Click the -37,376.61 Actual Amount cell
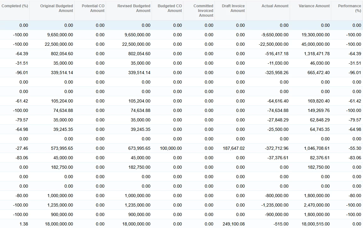363x228 pixels. tap(278, 158)
